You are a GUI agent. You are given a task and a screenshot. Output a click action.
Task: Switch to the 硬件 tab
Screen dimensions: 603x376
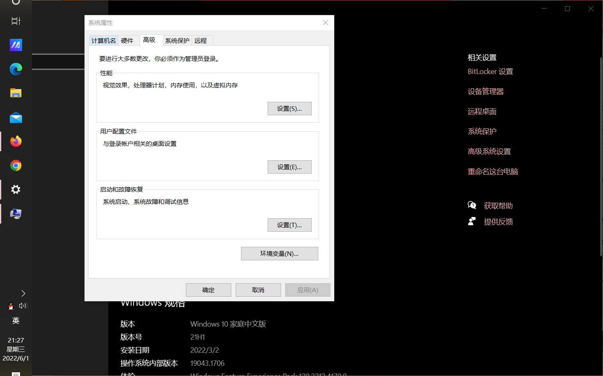127,40
